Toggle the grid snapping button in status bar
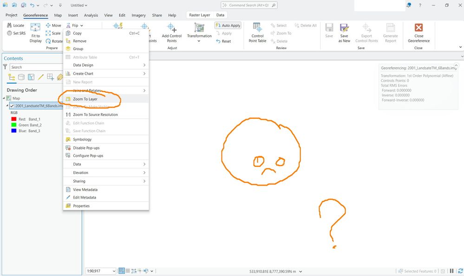Viewport: 464px width, 276px height. (121, 271)
